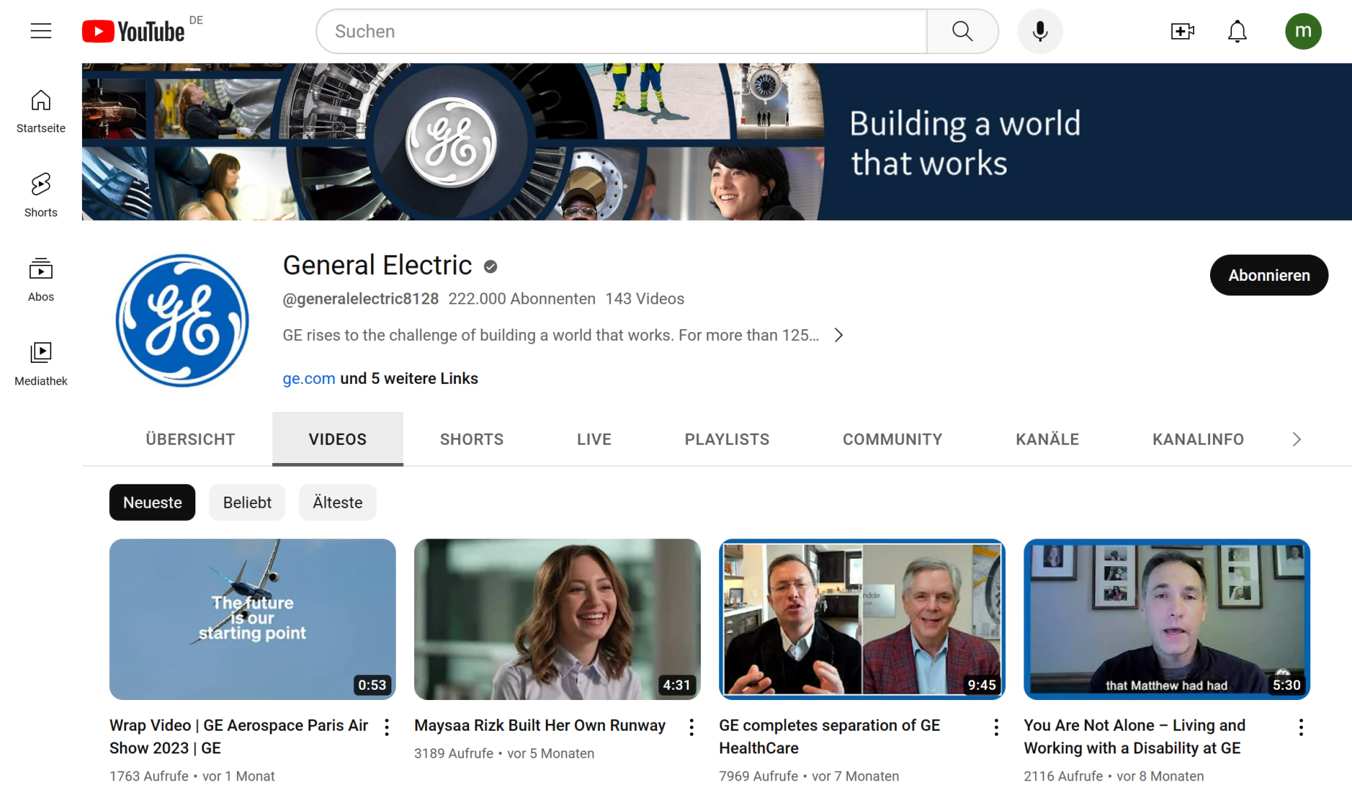
Task: Open Abos subscriptions in sidebar
Action: click(41, 279)
